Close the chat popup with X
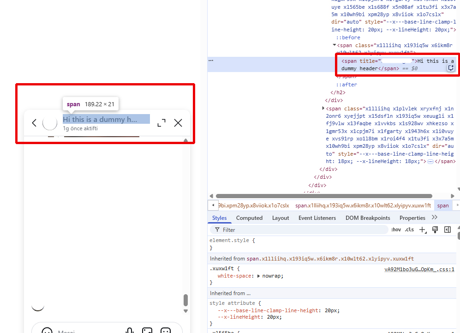This screenshot has height=333, width=460. pyautogui.click(x=178, y=123)
